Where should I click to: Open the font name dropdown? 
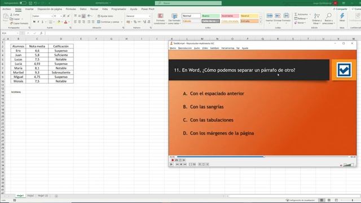[x=52, y=16]
